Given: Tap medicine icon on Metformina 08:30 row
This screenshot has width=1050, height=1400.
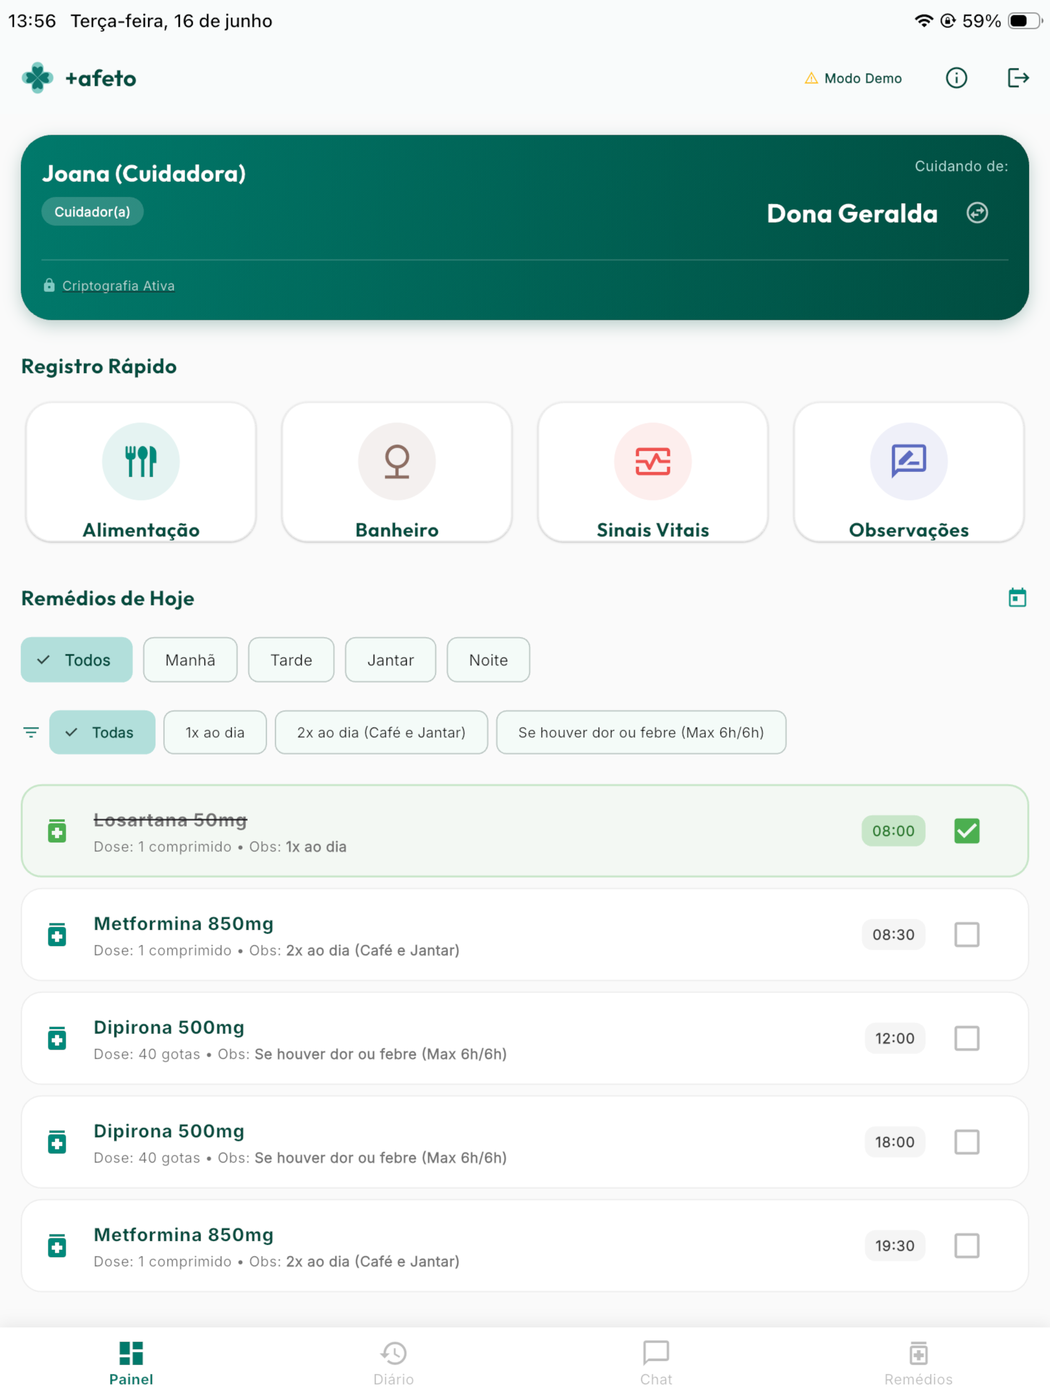Looking at the screenshot, I should [x=57, y=934].
